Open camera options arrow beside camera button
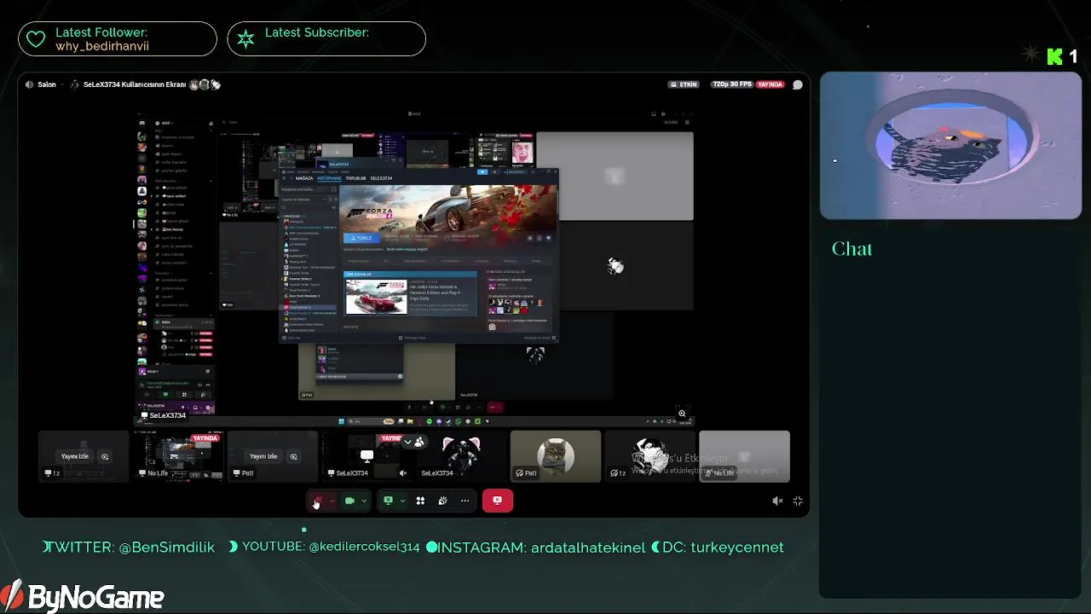Image resolution: width=1091 pixels, height=614 pixels. click(x=364, y=501)
